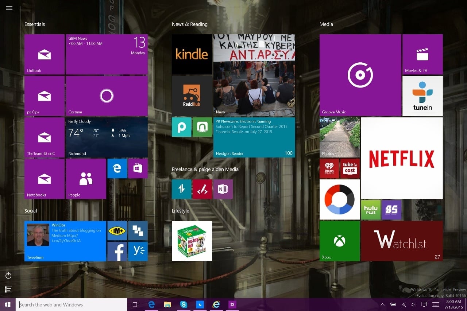
Task: Open the Photos tile thumbnail
Action: 339,137
